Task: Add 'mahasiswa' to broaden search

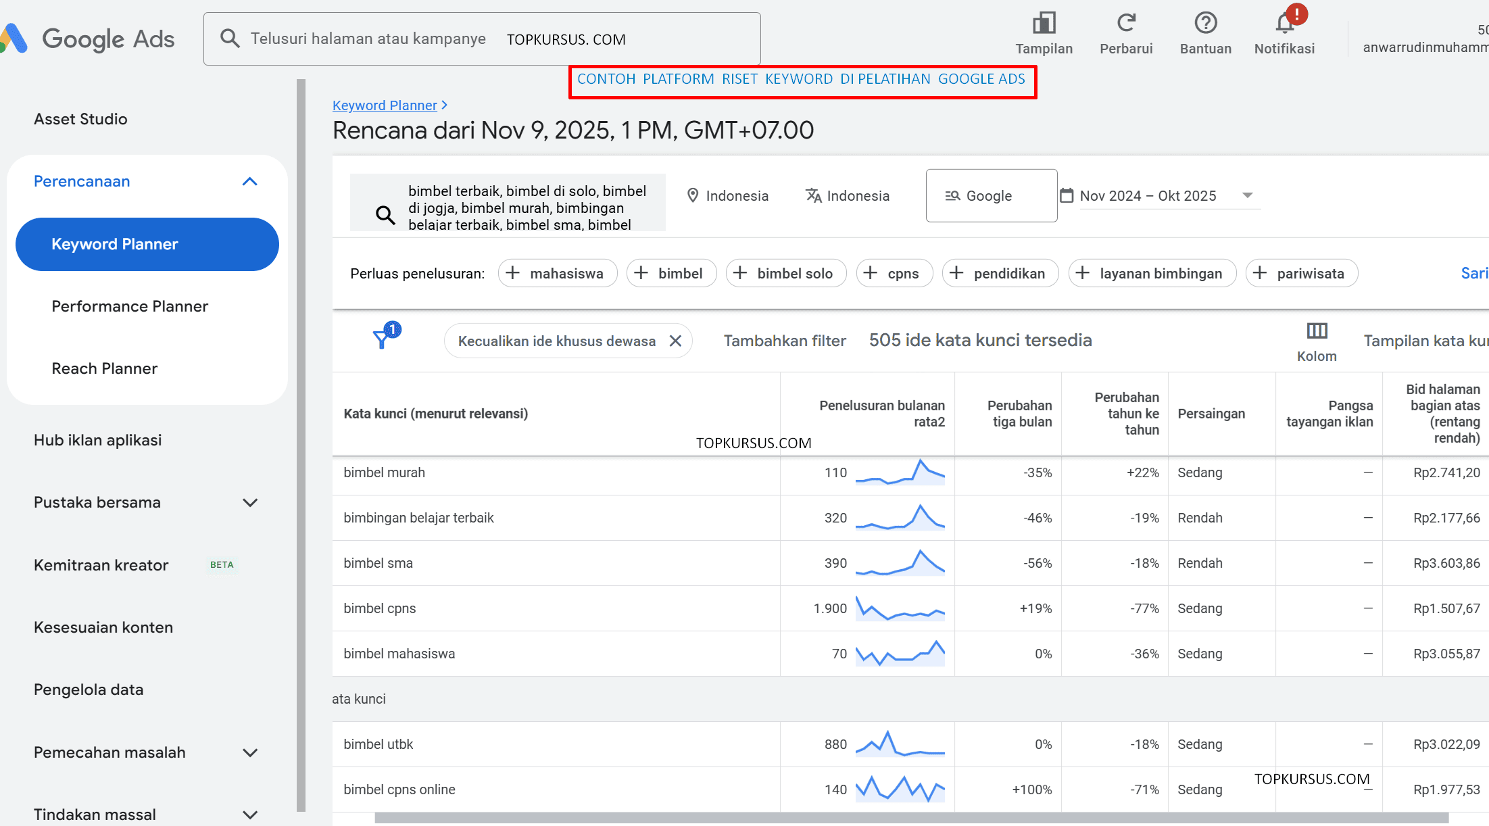Action: click(557, 274)
